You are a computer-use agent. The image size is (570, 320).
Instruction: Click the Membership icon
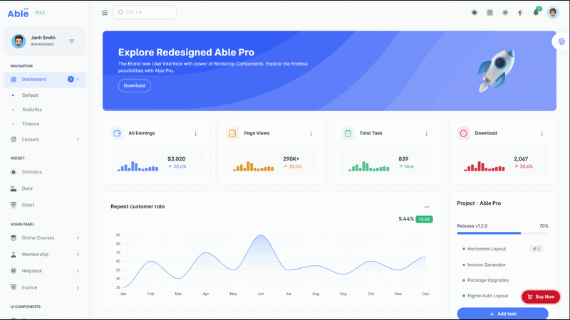14,255
